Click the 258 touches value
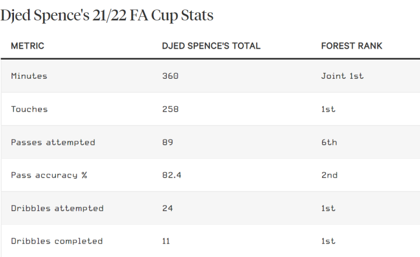The width and height of the screenshot is (420, 257). [x=170, y=109]
